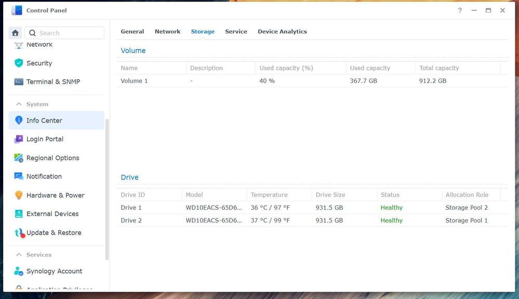Select the Drive 2 row ID
This screenshot has height=299, width=519.
(x=131, y=221)
